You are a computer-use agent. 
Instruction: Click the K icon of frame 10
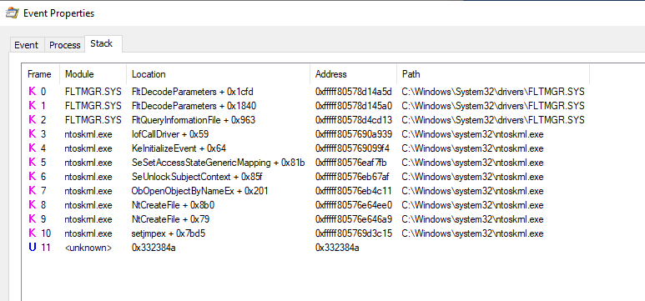(32, 233)
